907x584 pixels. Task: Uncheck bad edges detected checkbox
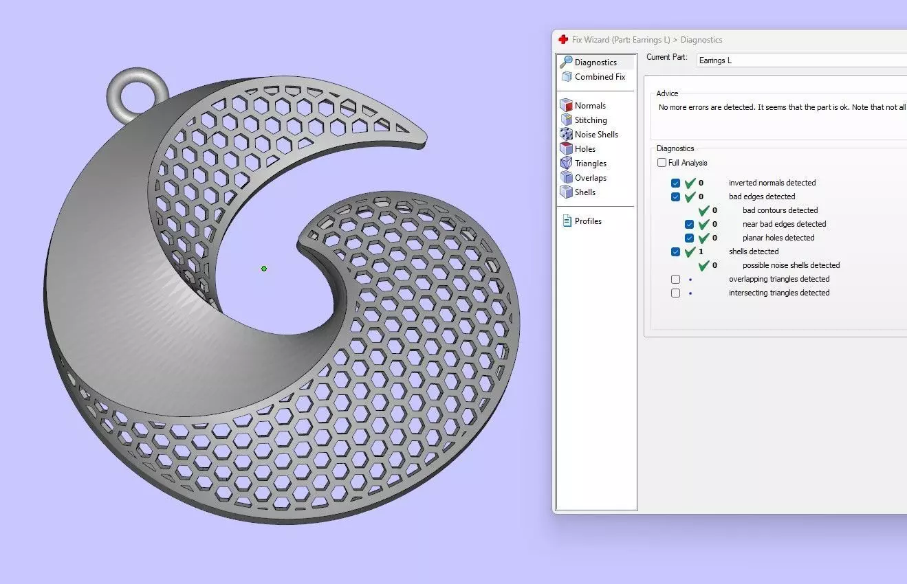[x=675, y=197]
